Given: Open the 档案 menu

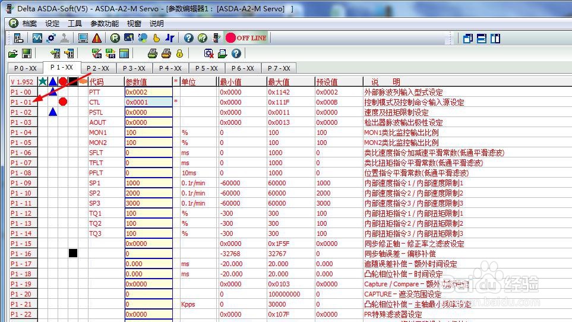Looking at the screenshot, I should pos(30,24).
